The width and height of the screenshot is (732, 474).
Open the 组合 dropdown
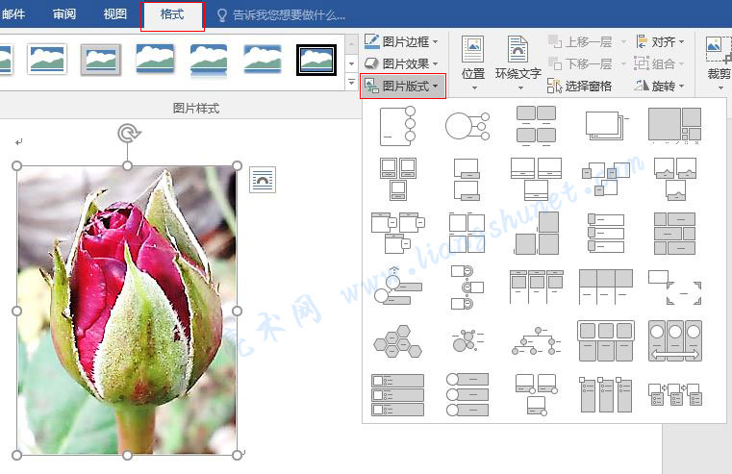coord(659,63)
